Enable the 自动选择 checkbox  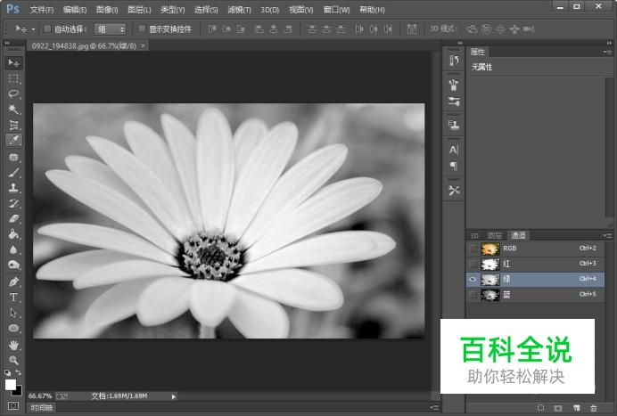(x=47, y=29)
